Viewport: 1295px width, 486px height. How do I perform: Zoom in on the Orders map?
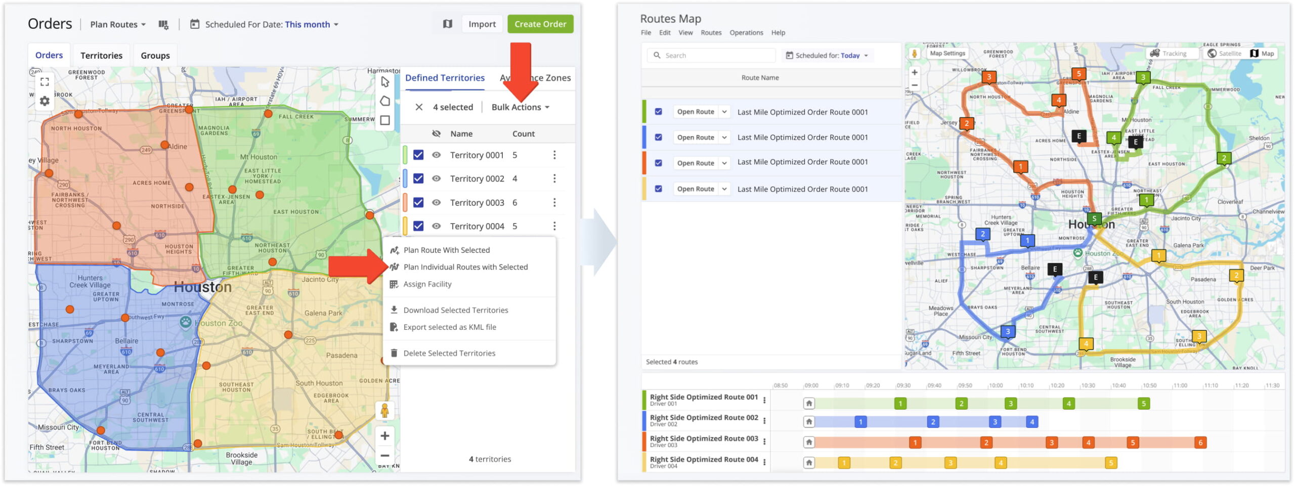pos(385,436)
